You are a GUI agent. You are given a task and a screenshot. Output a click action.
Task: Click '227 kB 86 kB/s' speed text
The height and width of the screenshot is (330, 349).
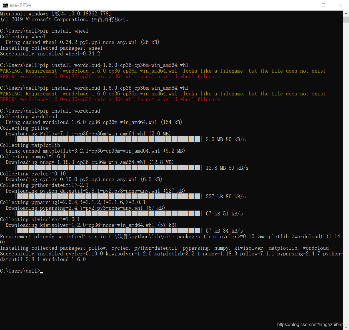(x=226, y=197)
